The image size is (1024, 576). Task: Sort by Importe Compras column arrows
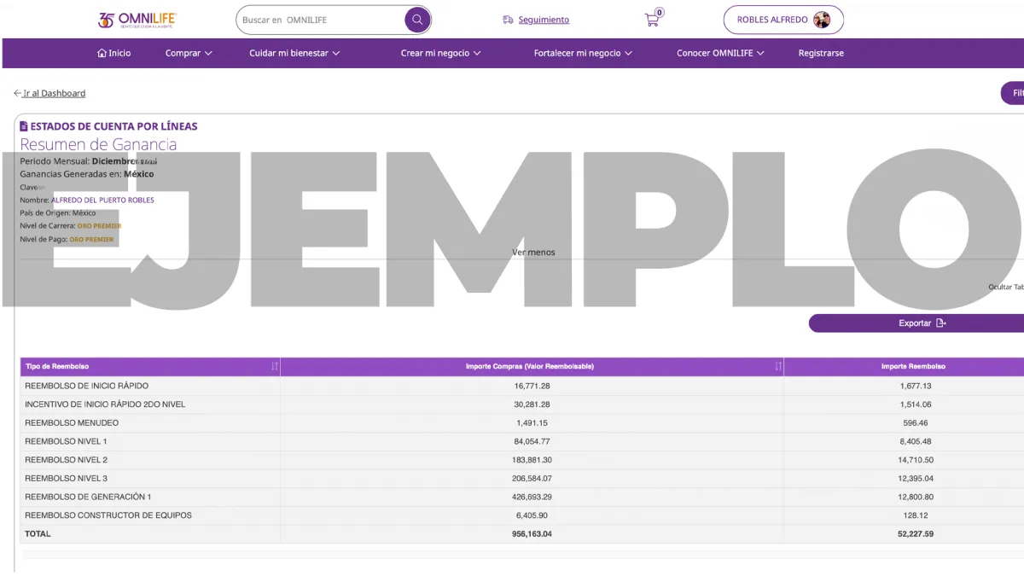(778, 366)
